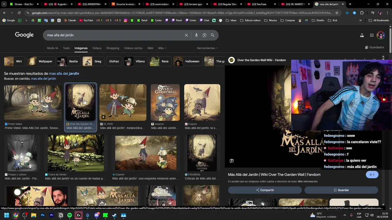
Task: Open the All Bookmarks folder
Action: tap(379, 20)
